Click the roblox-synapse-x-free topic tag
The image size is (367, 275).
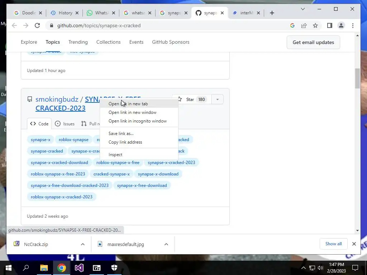click(x=118, y=163)
